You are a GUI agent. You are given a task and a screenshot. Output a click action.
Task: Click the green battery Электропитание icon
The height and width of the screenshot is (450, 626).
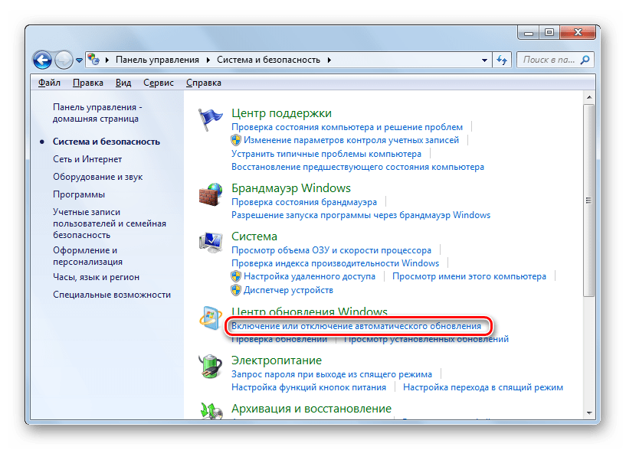(211, 367)
